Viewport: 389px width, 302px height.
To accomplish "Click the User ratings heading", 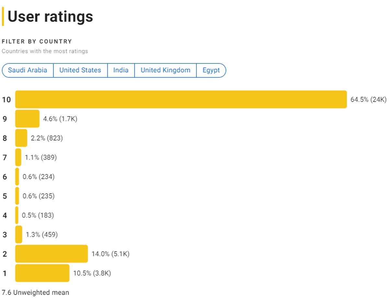I will pyautogui.click(x=50, y=17).
